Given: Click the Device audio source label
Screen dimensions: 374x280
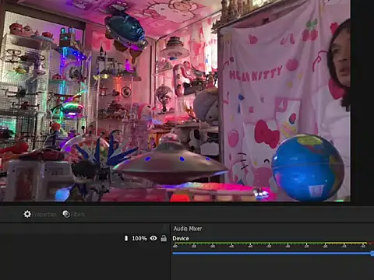Looking at the screenshot, I should (x=181, y=238).
